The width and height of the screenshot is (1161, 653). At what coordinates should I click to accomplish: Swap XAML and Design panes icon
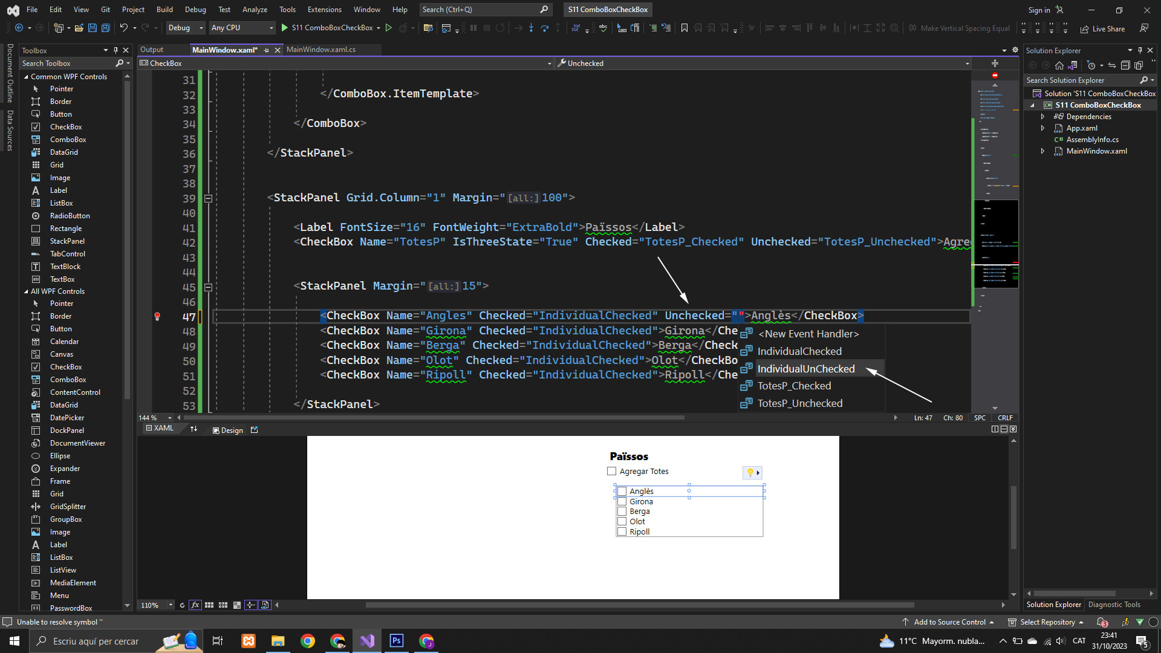(193, 429)
